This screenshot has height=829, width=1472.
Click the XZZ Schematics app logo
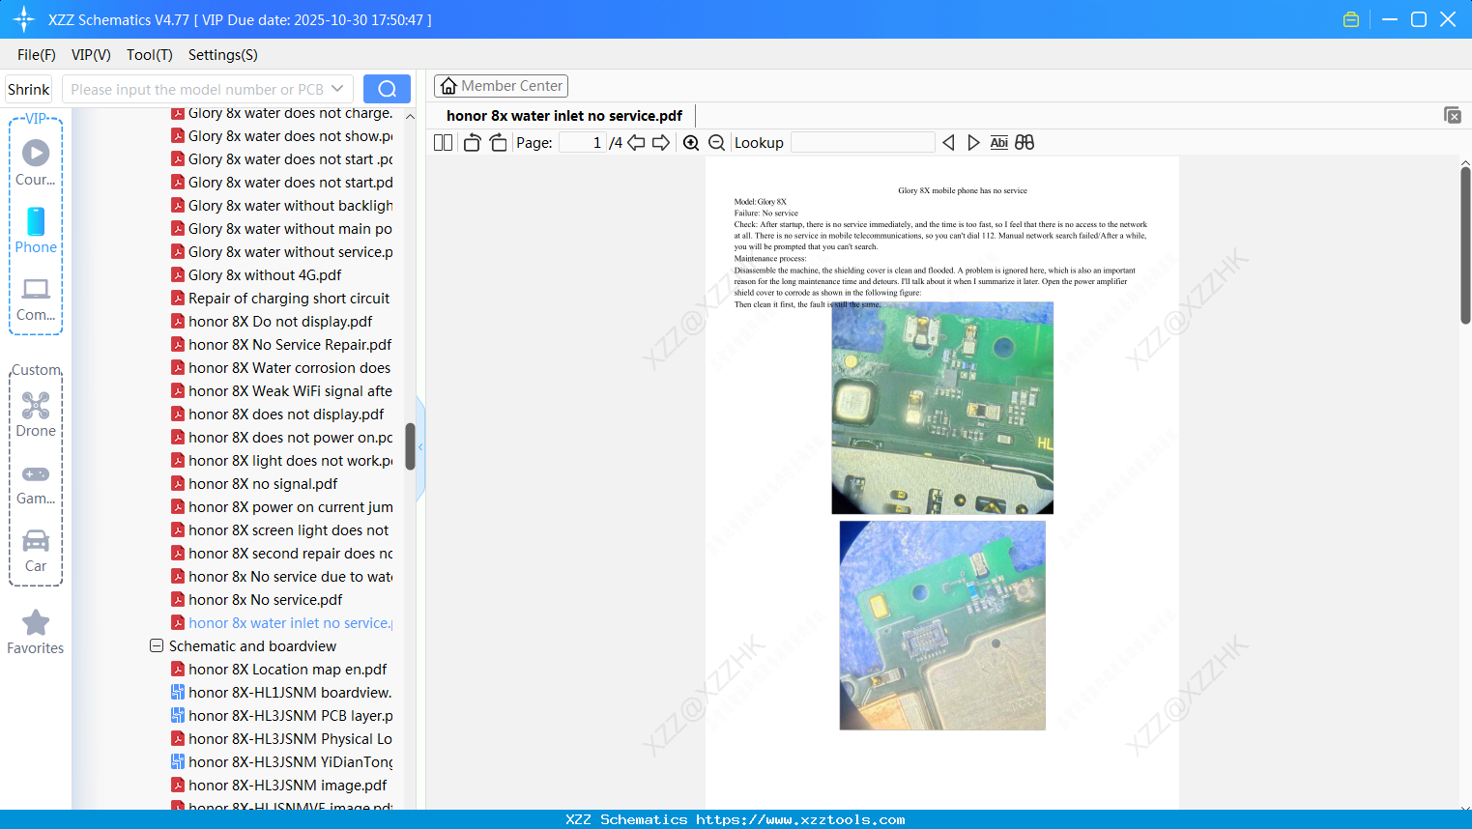[24, 19]
